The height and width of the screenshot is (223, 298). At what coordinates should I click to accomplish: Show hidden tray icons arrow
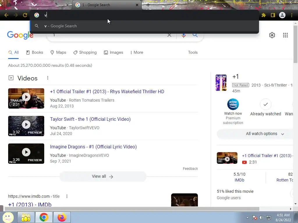pos(247,217)
